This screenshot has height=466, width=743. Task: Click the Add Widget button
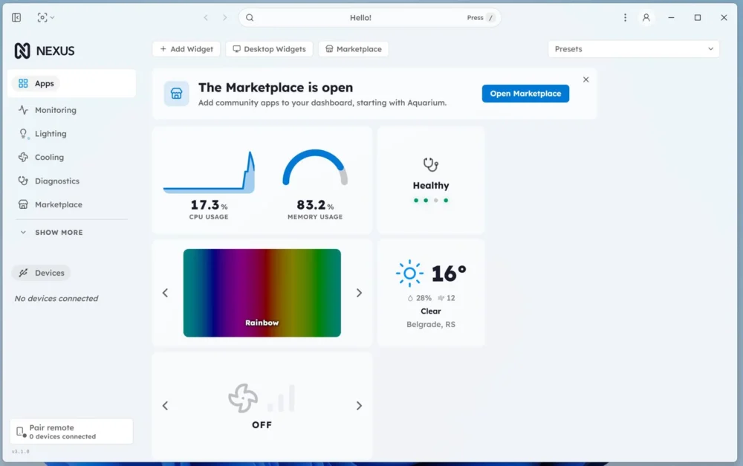[x=186, y=49]
